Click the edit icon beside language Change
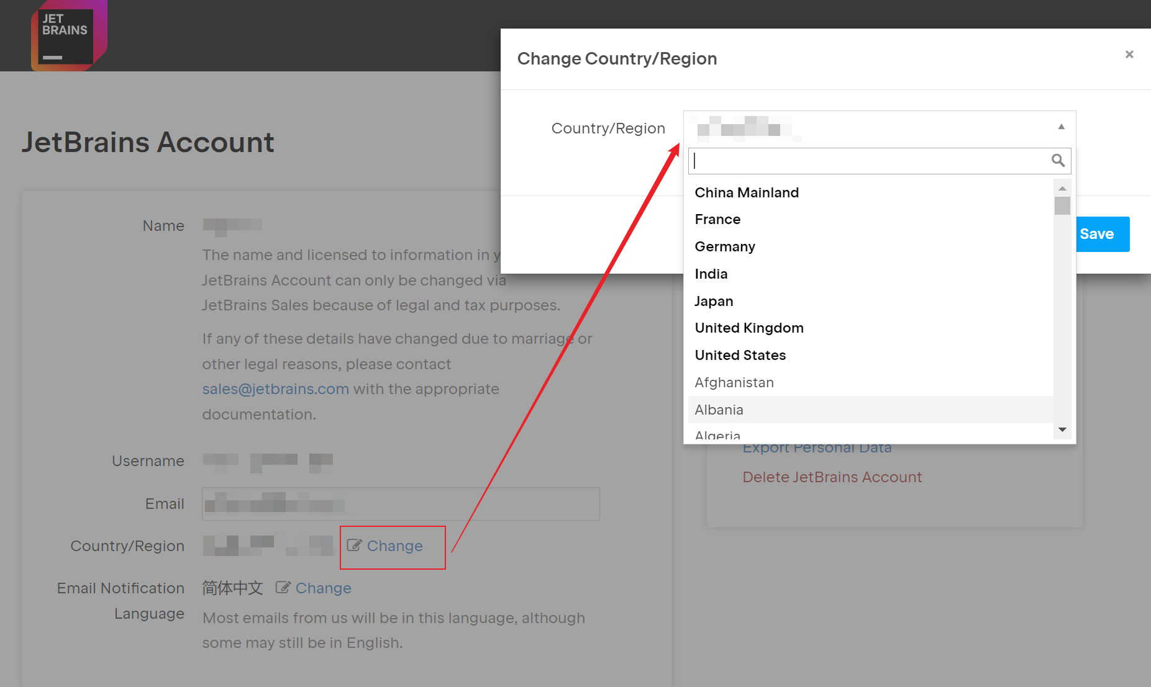The height and width of the screenshot is (687, 1151). 283,588
